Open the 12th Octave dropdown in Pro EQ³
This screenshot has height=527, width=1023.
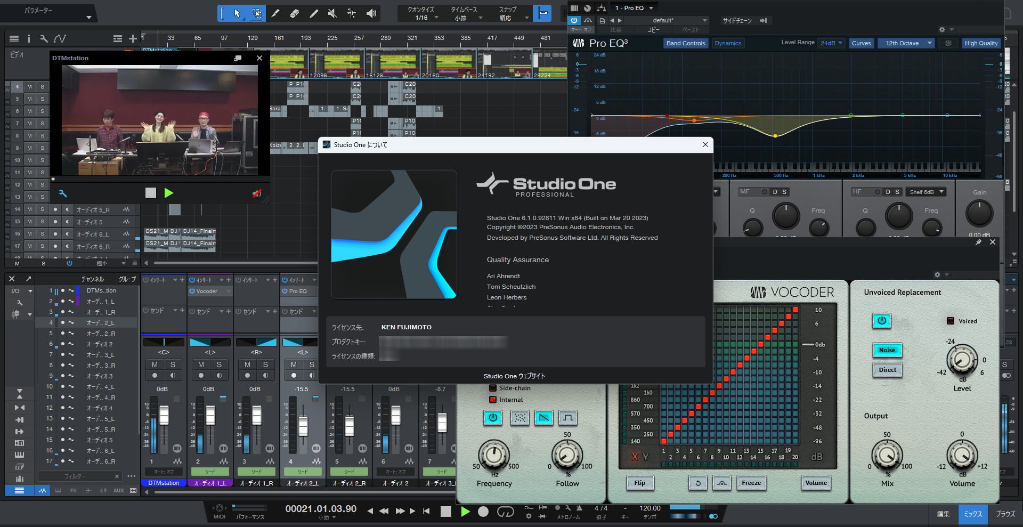906,43
